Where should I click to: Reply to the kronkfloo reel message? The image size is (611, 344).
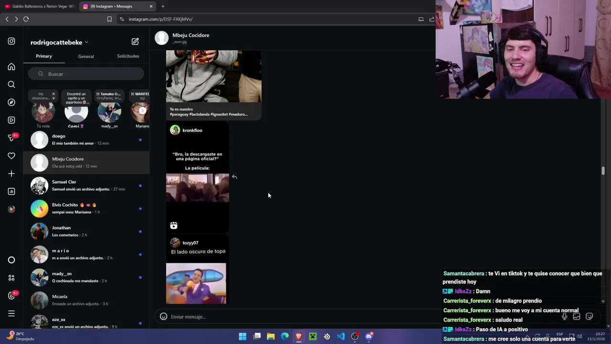pyautogui.click(x=234, y=177)
